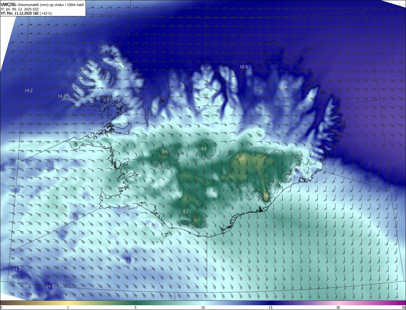Click the 14.7 value on the map
The height and width of the screenshot is (310, 406).
(x=128, y=261)
